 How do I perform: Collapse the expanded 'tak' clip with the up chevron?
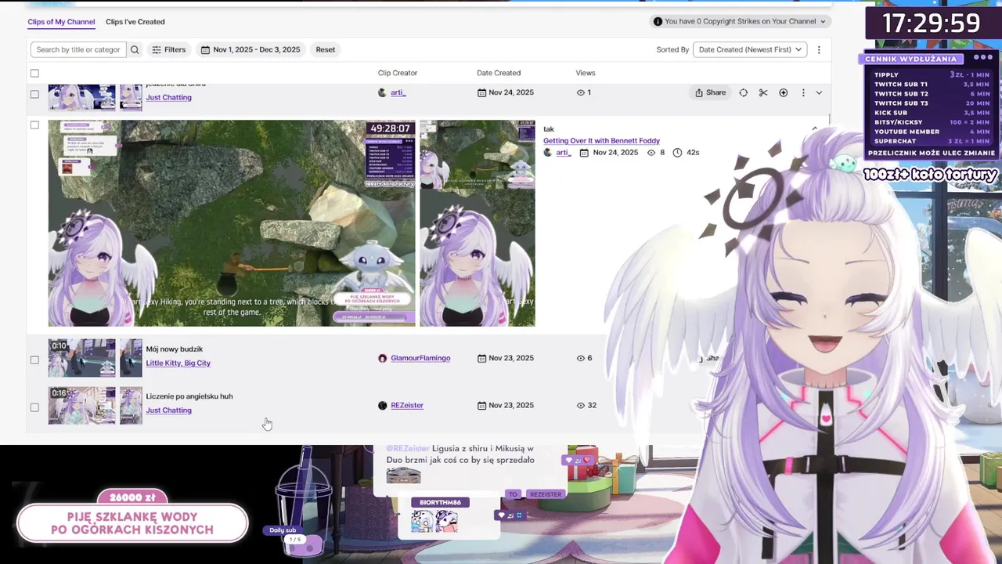point(814,128)
